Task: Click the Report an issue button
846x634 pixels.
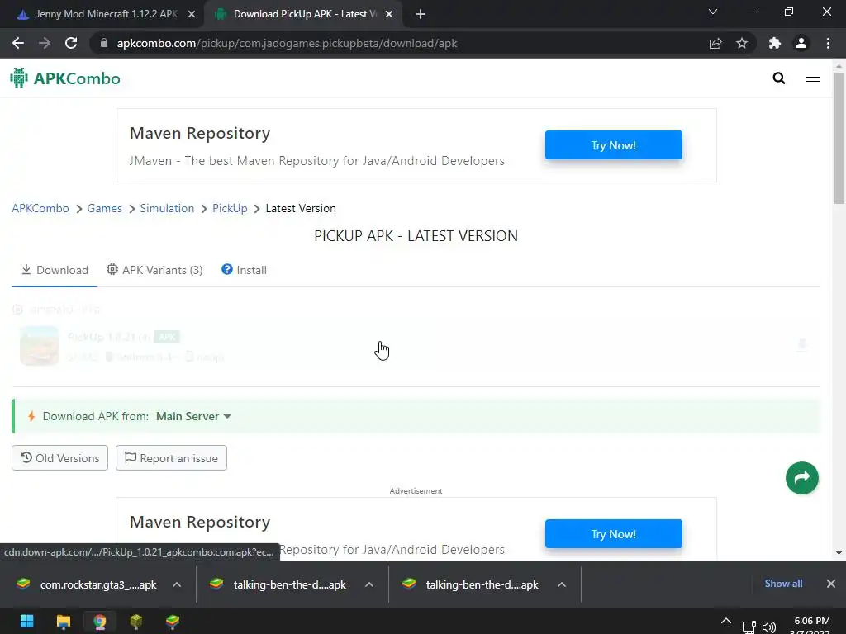Action: coord(172,457)
